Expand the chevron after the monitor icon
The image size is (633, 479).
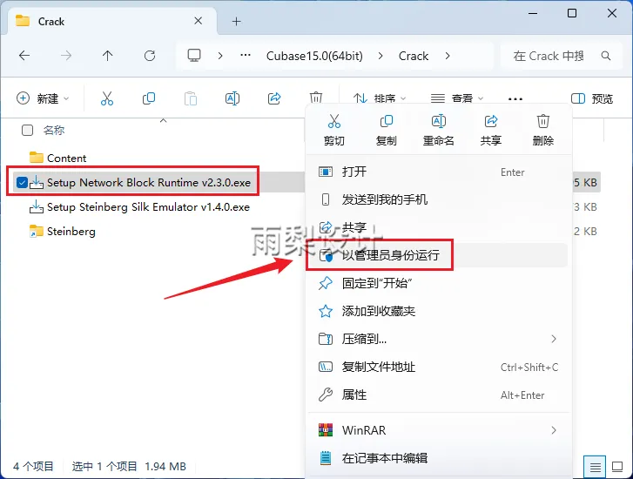click(220, 56)
